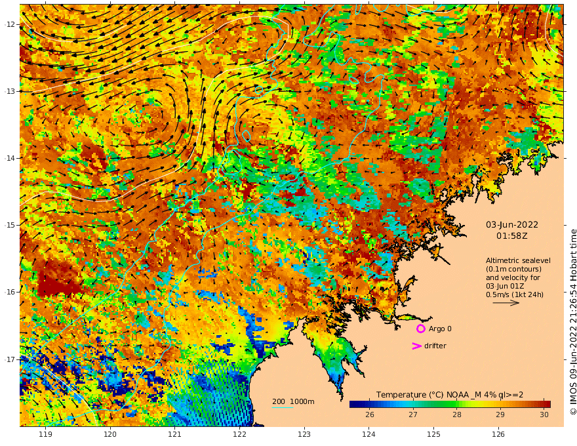Click the temperature colorbar near 28
The width and height of the screenshot is (577, 446).
pos(456,404)
